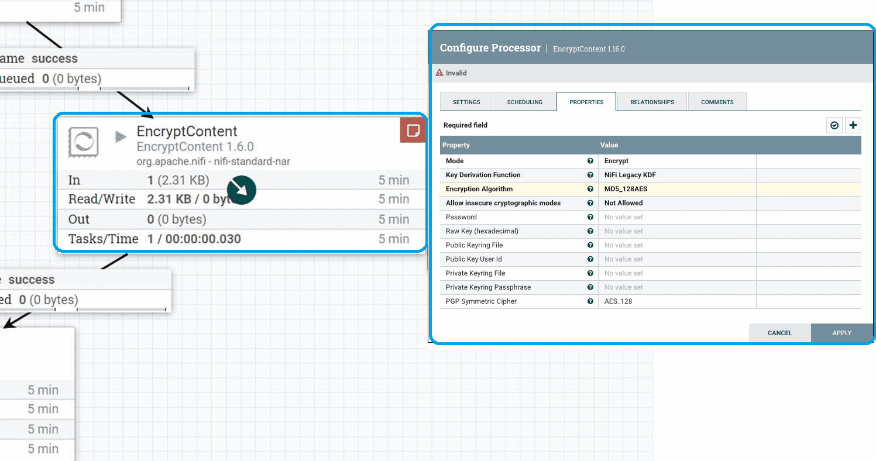Go to the Relationships tab
Image resolution: width=876 pixels, height=461 pixels.
click(652, 102)
